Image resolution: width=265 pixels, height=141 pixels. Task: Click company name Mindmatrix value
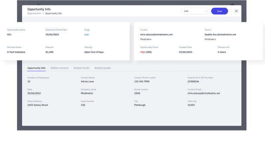tap(87, 93)
